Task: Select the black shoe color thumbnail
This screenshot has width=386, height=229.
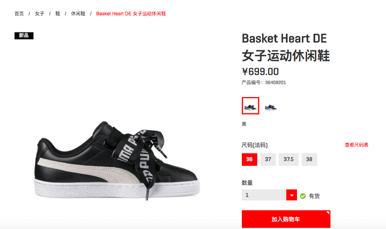Action: (x=250, y=106)
